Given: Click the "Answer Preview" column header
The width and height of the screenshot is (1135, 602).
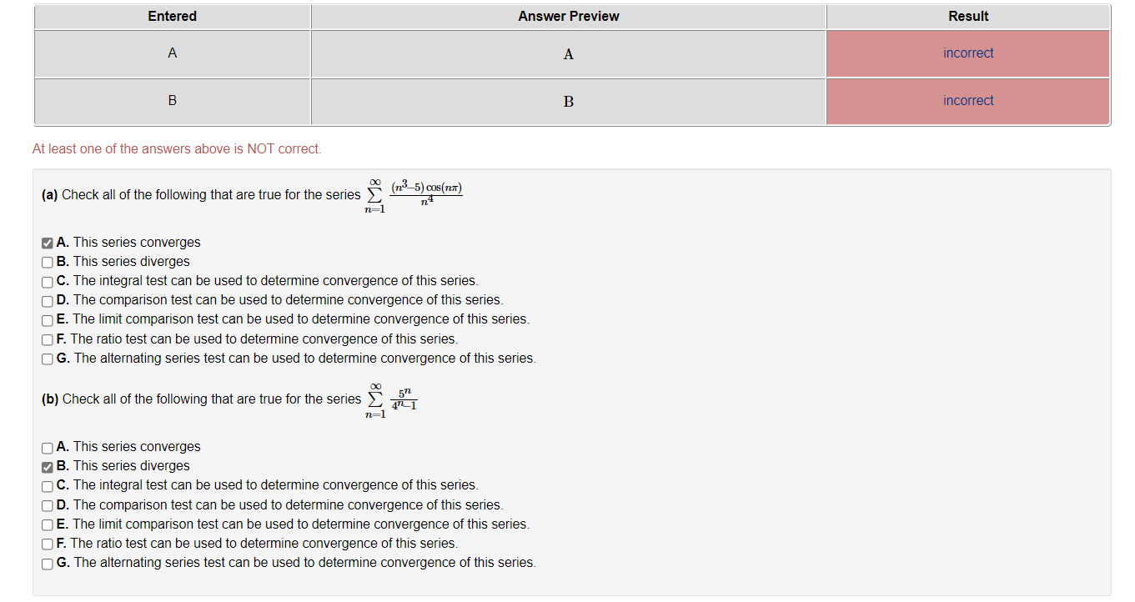Looking at the screenshot, I should pyautogui.click(x=568, y=16).
